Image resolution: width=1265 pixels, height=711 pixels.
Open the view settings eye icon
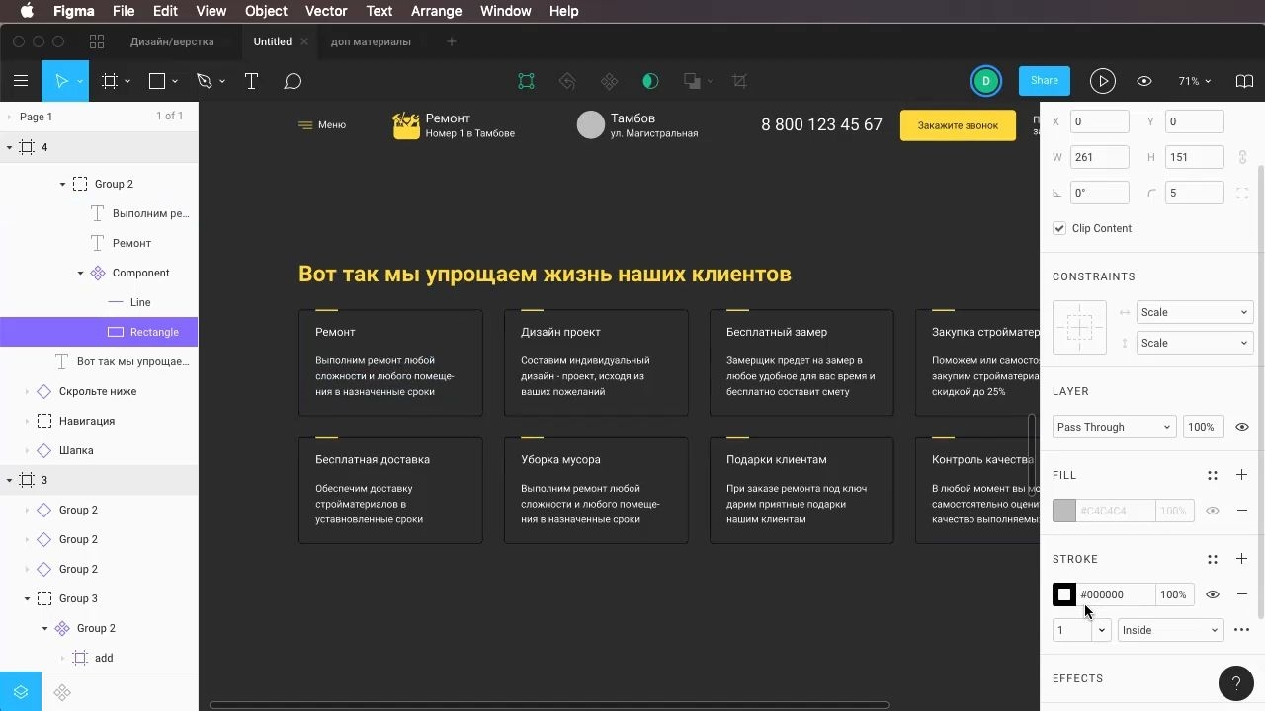click(1144, 81)
